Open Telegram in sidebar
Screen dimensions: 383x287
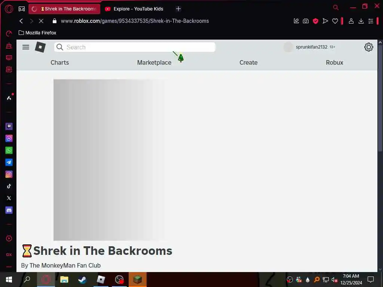point(9,162)
